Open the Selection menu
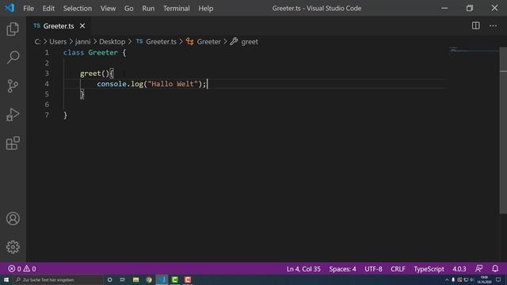The width and height of the screenshot is (507, 285). [78, 8]
